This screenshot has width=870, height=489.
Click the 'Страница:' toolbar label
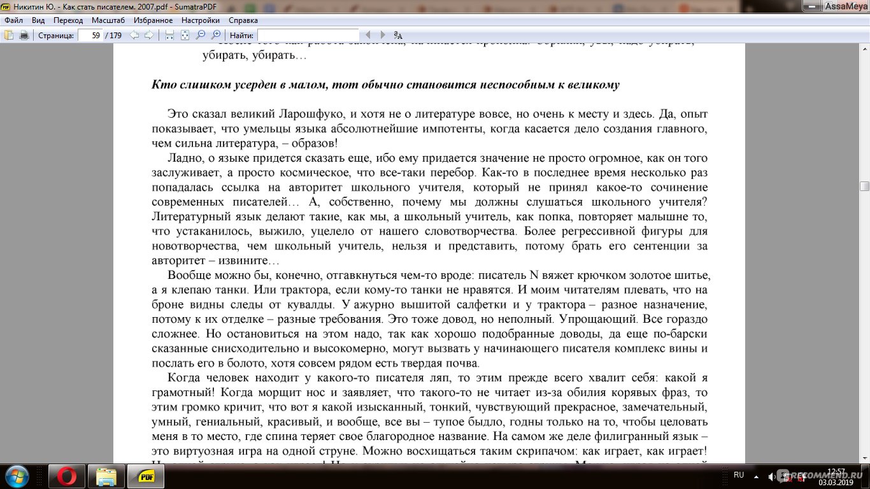56,36
